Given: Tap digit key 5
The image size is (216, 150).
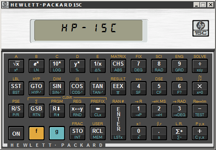Looking at the screenshot, I should 159,88.
